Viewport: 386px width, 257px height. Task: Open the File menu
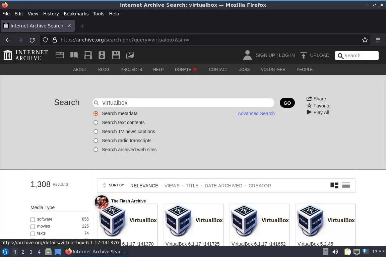6,14
